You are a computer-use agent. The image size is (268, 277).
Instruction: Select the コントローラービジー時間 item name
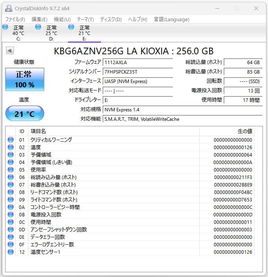[55, 207]
